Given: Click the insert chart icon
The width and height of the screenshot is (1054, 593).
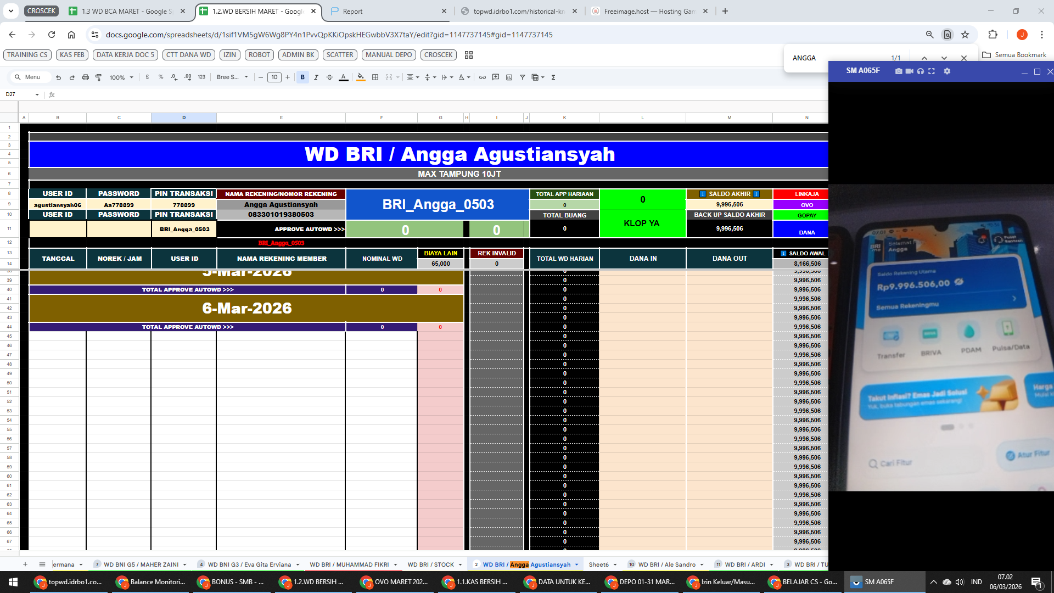Looking at the screenshot, I should (509, 77).
